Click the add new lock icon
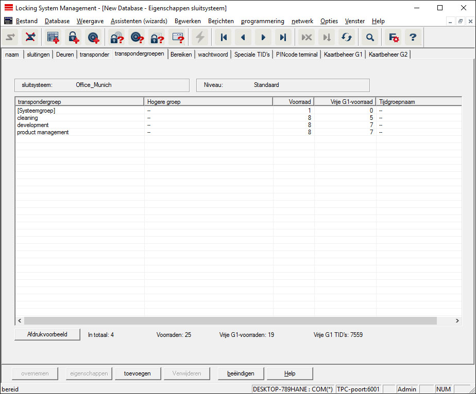 [x=73, y=37]
